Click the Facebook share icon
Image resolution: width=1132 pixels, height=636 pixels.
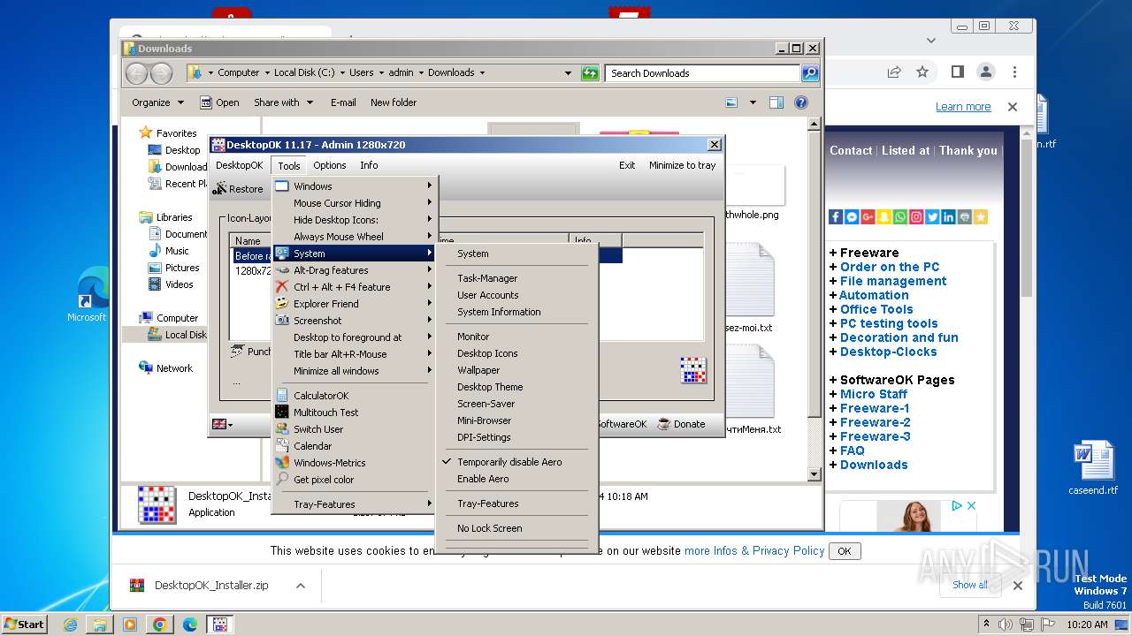tap(836, 216)
